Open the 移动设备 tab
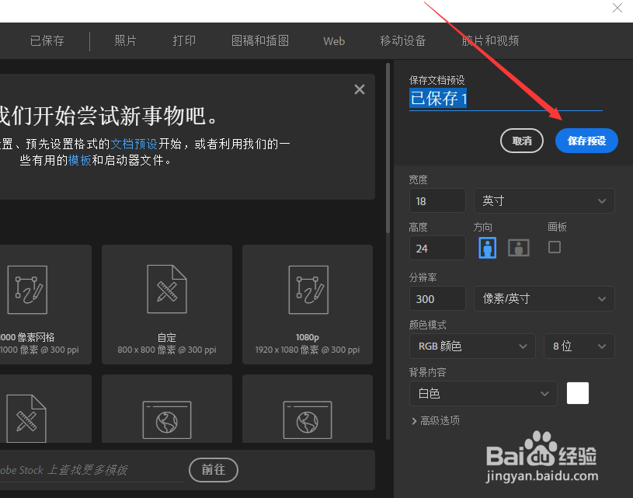This screenshot has height=498, width=633. 403,40
